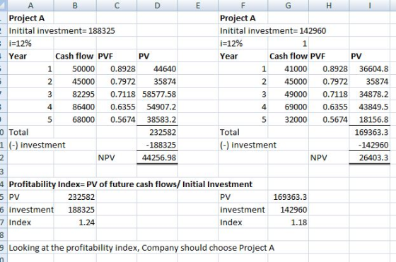Select '(-) investment' label in column A

click(x=37, y=145)
